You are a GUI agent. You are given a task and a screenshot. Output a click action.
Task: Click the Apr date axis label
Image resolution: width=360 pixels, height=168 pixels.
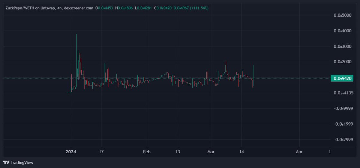(299, 152)
